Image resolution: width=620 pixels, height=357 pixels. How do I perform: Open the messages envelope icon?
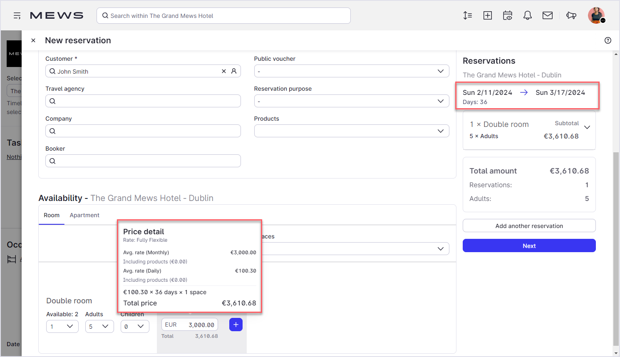[x=548, y=16]
